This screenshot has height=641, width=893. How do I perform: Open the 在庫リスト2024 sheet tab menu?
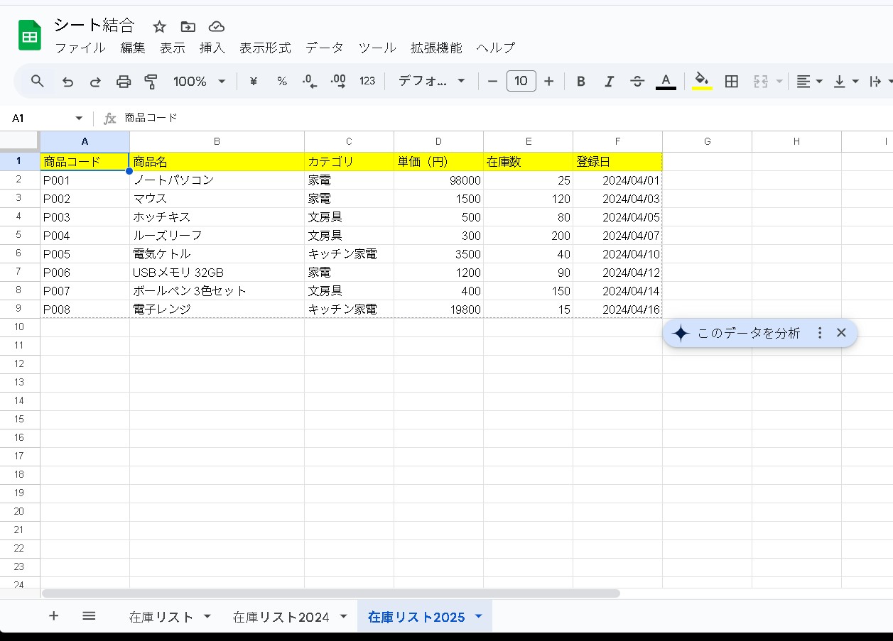343,616
